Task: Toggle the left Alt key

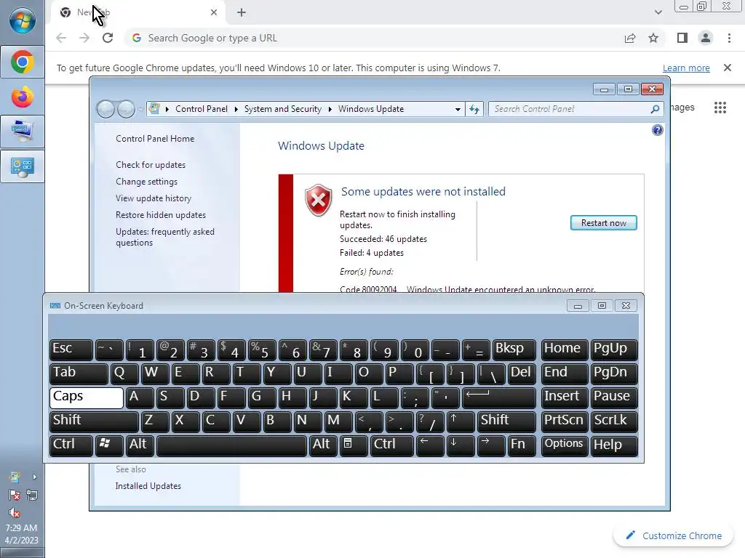Action: click(140, 445)
